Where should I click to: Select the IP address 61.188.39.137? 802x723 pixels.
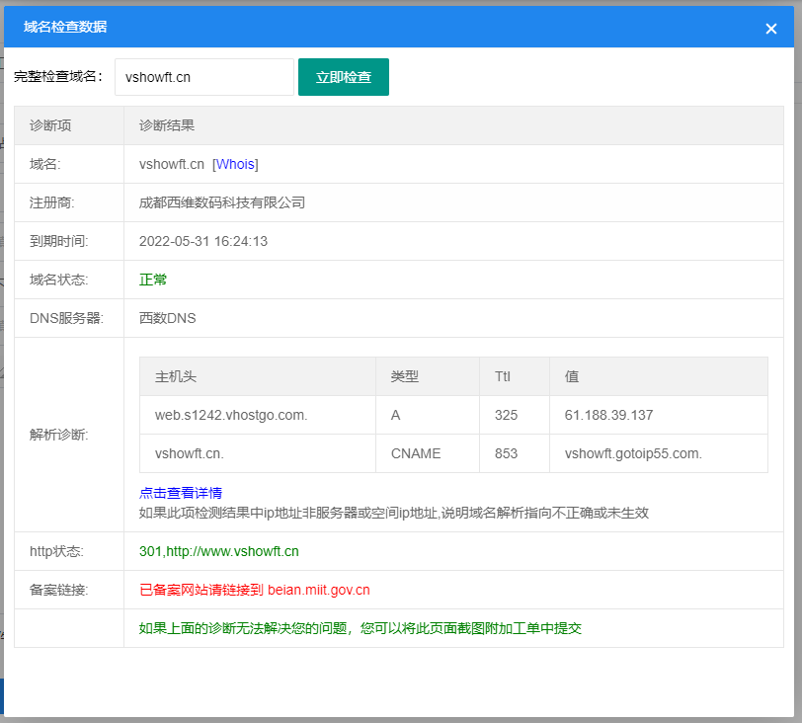608,415
